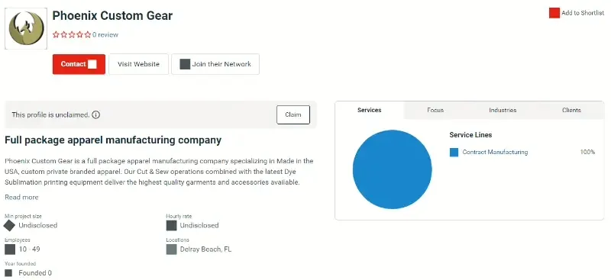
Task: Expand description with Read more
Action: [x=21, y=197]
